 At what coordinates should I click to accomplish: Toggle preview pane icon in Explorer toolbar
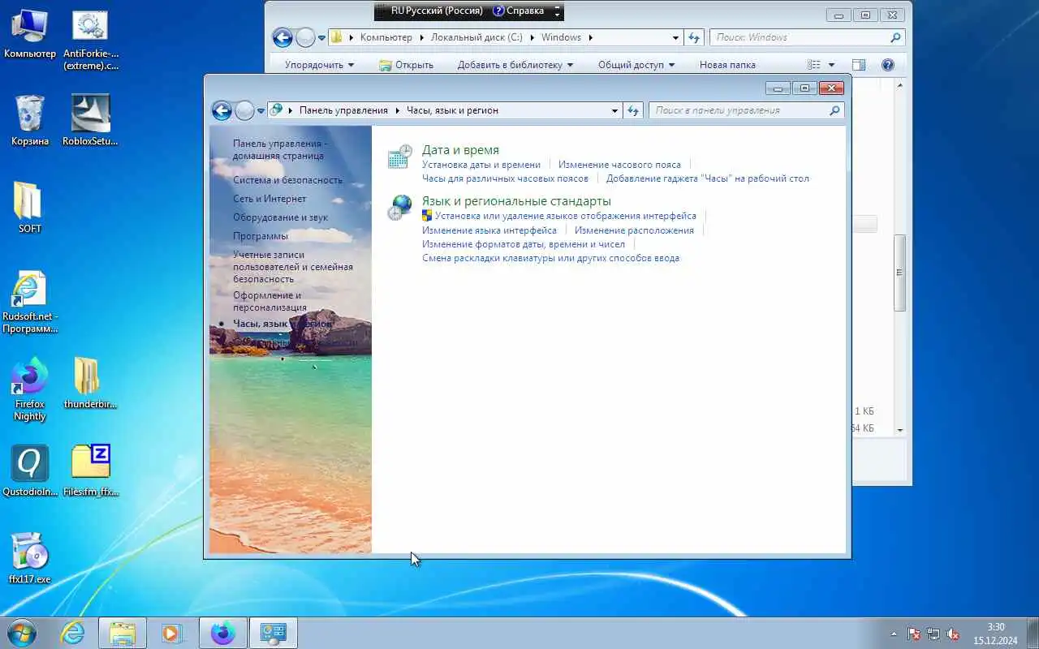(x=859, y=65)
